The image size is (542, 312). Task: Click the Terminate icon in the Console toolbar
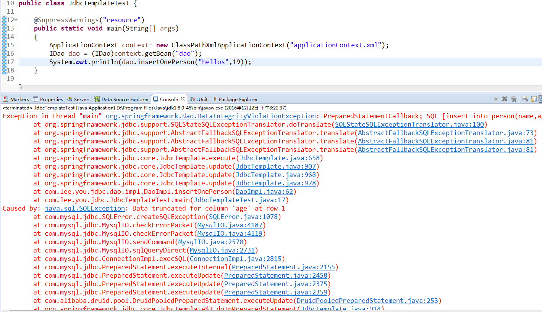pyautogui.click(x=496, y=99)
